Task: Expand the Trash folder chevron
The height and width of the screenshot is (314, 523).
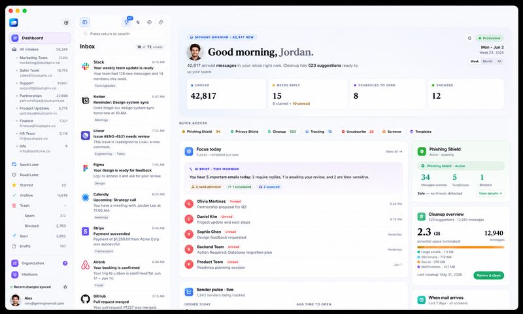Action: pos(65,205)
